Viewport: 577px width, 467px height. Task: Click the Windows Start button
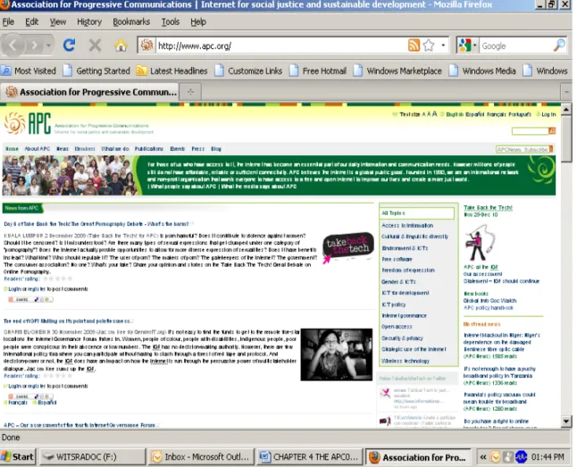18,456
